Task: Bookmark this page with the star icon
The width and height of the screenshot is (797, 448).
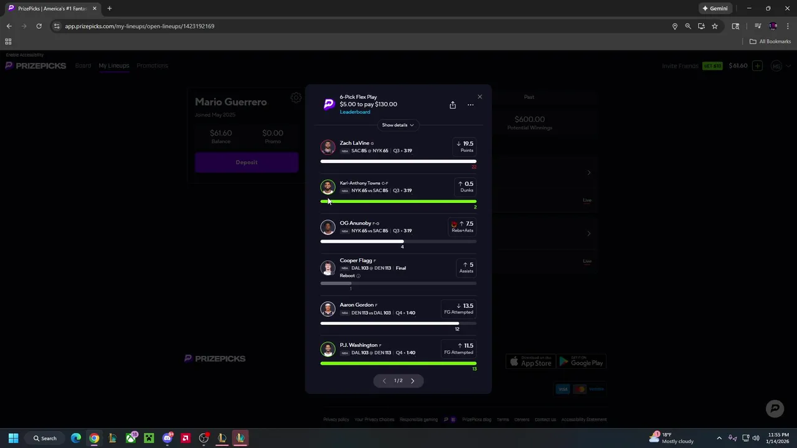Action: pyautogui.click(x=715, y=26)
